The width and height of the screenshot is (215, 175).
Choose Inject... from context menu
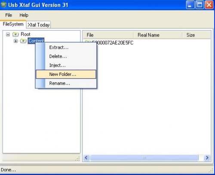66,65
